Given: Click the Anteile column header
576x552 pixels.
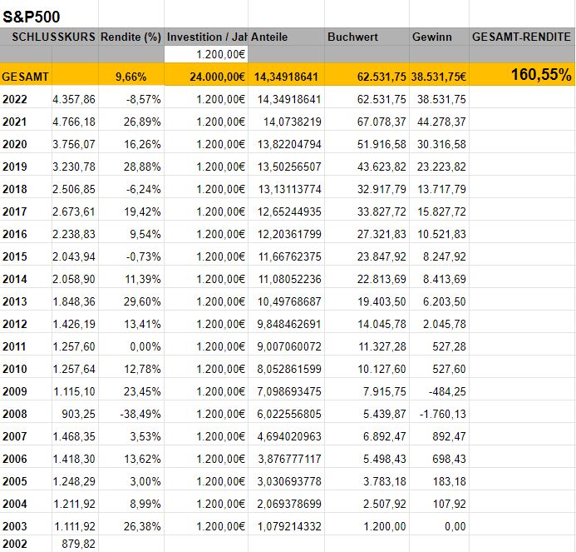Looking at the screenshot, I should click(269, 37).
